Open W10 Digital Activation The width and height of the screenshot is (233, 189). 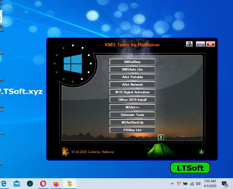132,92
